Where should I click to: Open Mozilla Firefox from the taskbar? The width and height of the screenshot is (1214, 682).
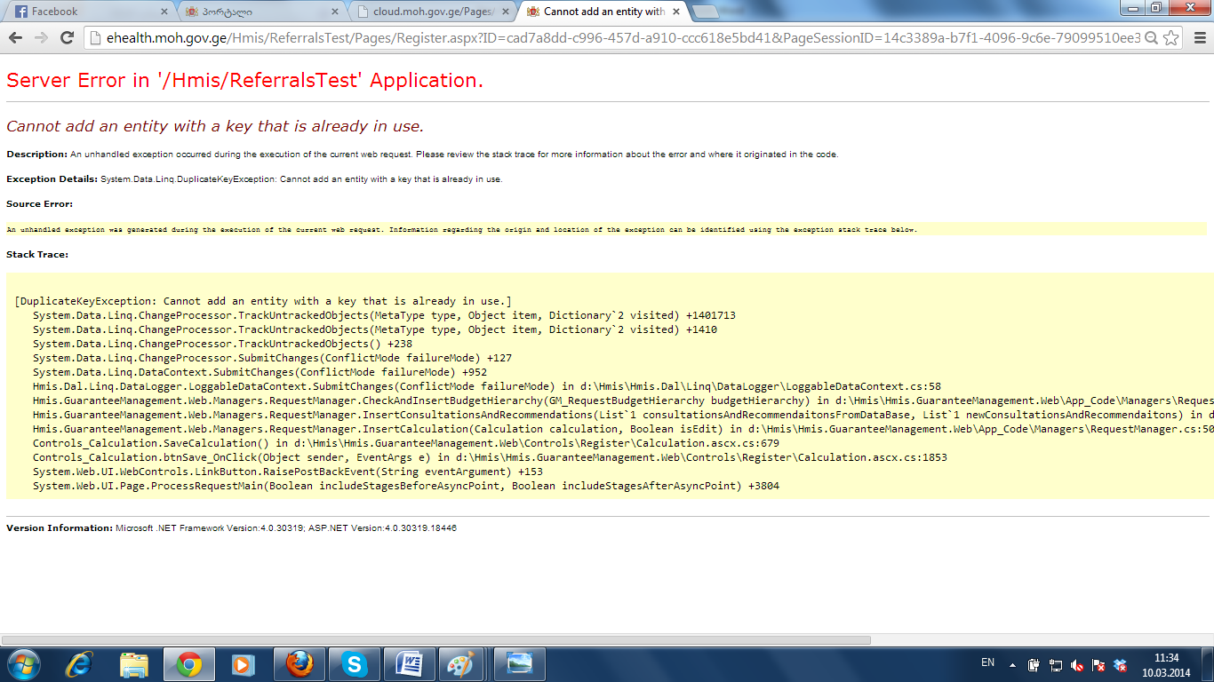[x=300, y=664]
